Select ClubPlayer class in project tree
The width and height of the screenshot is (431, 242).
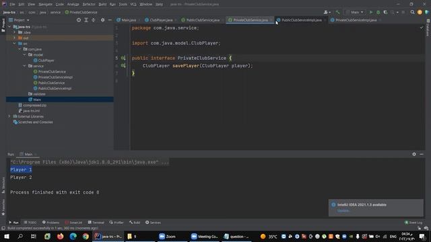click(x=44, y=61)
